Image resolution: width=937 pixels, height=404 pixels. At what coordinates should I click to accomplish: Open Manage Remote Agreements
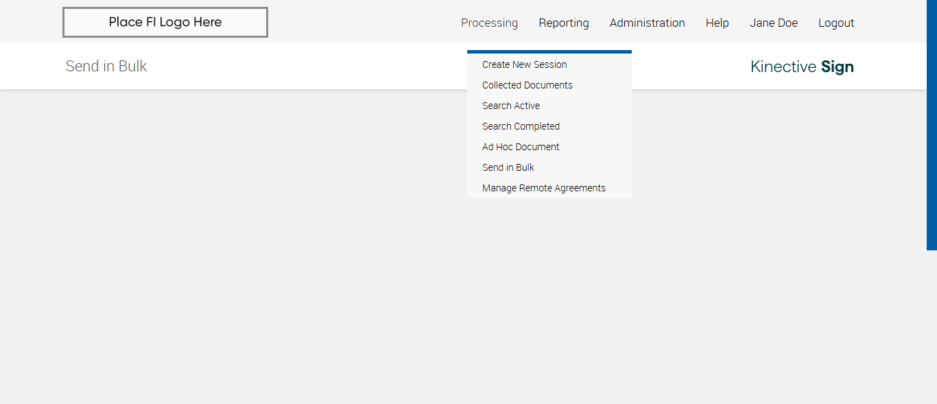coord(543,188)
